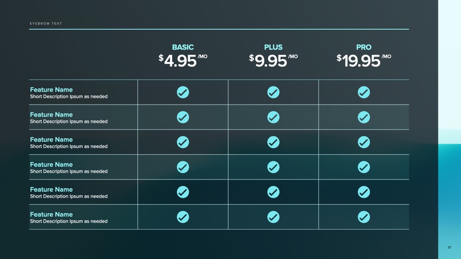Click the PRO checkmark in the last feature row

(364, 217)
